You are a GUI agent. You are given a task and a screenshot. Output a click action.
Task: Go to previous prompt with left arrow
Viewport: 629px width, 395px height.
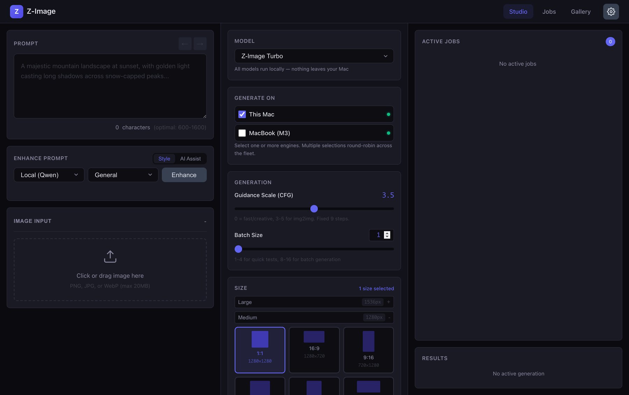185,44
